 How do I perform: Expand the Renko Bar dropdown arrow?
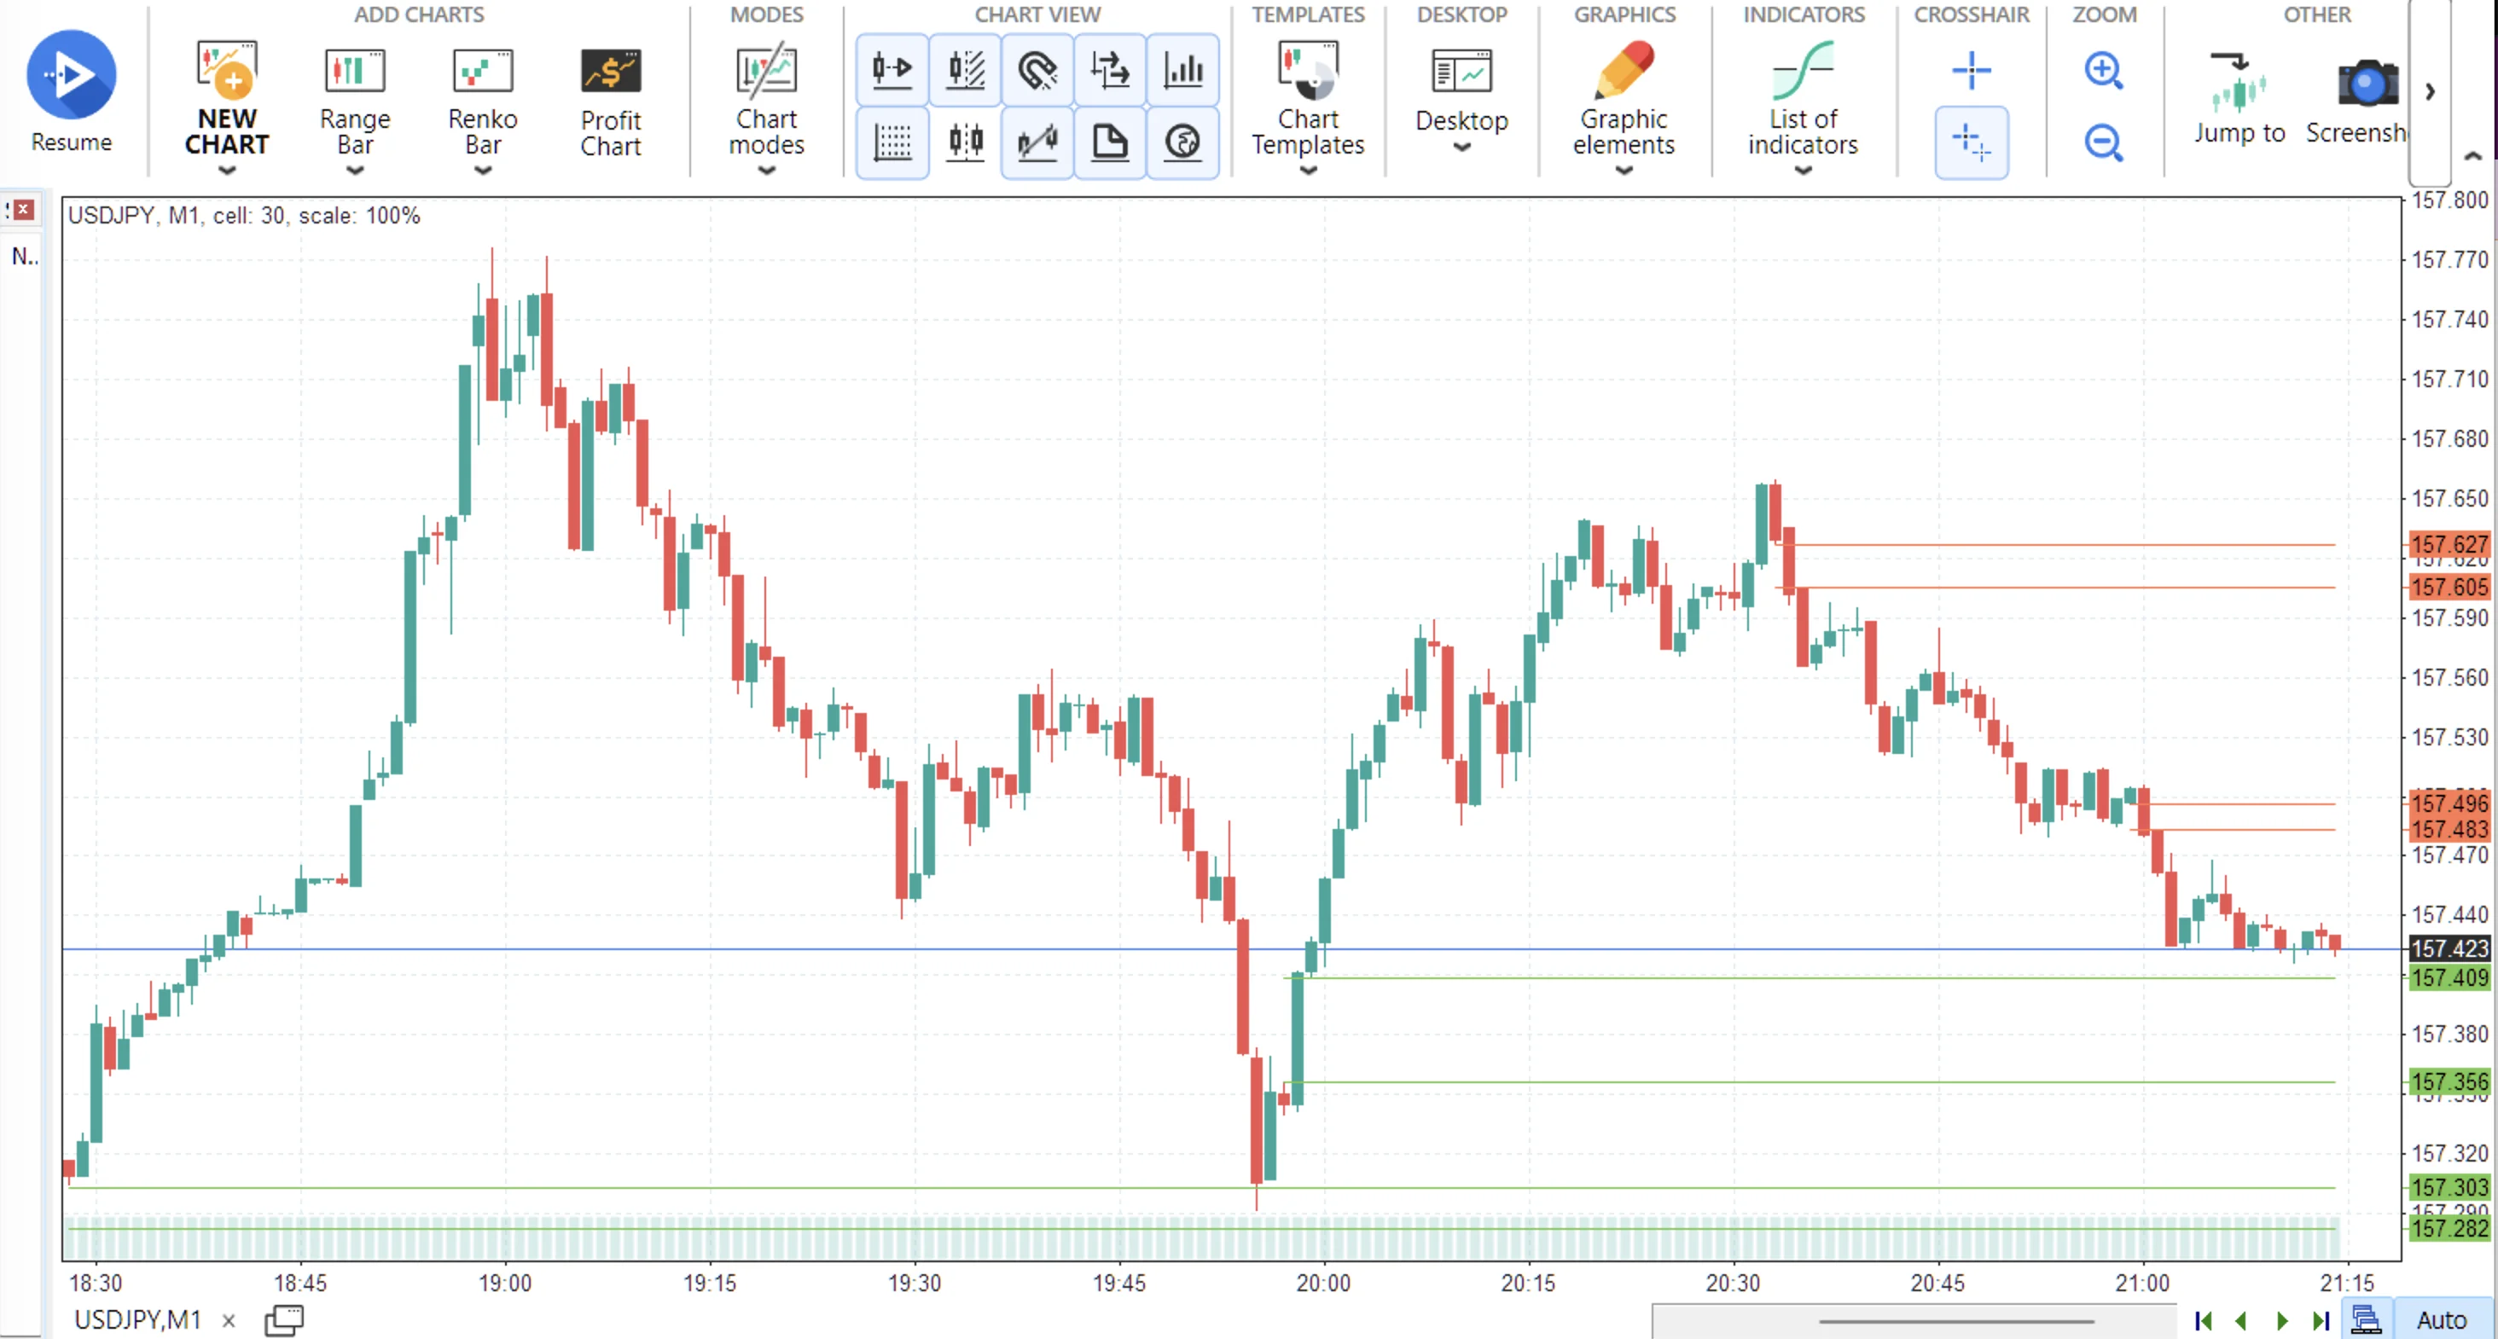tap(483, 171)
